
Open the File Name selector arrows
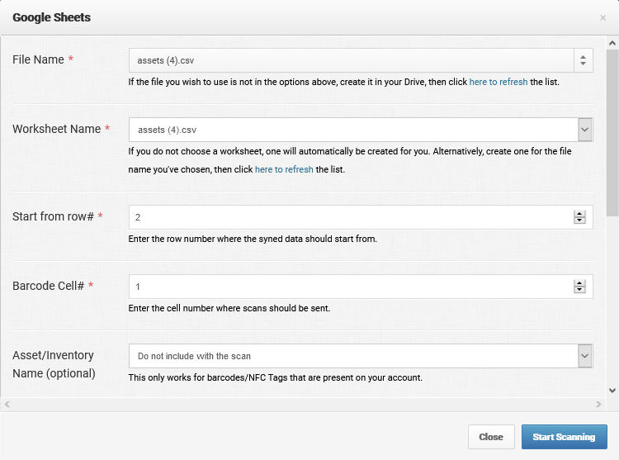click(x=583, y=60)
